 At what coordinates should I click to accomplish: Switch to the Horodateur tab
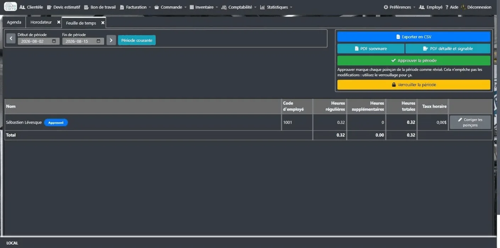41,22
